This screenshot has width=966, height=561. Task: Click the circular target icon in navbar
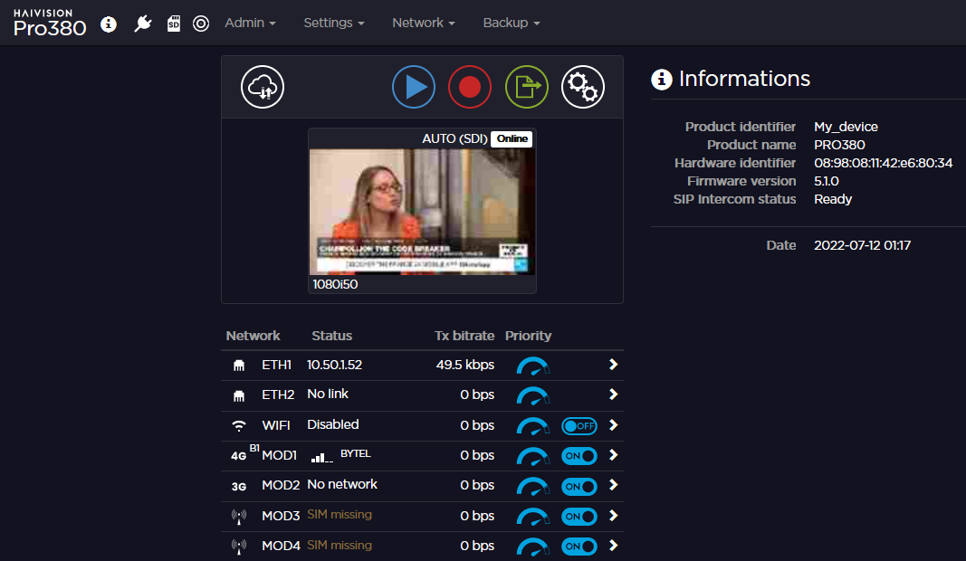[201, 24]
